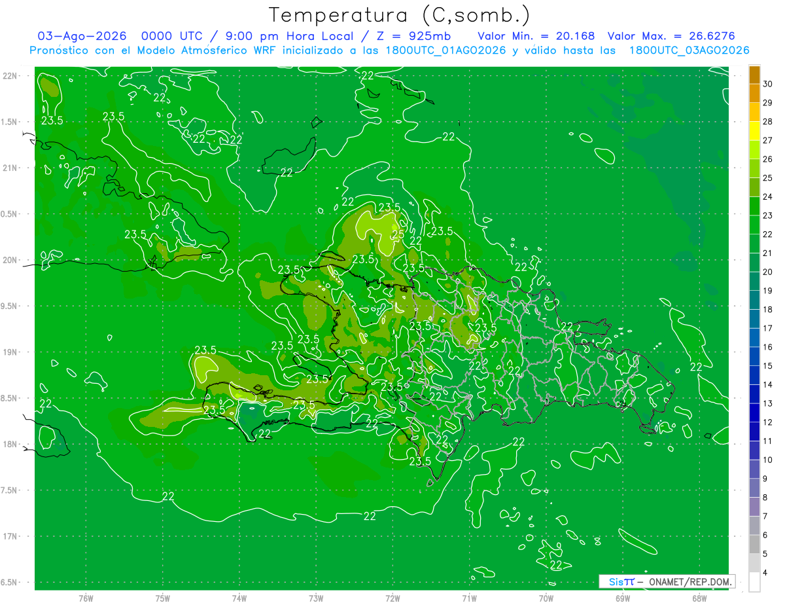Pick yellow legend swatch between 27 and 28

point(754,131)
